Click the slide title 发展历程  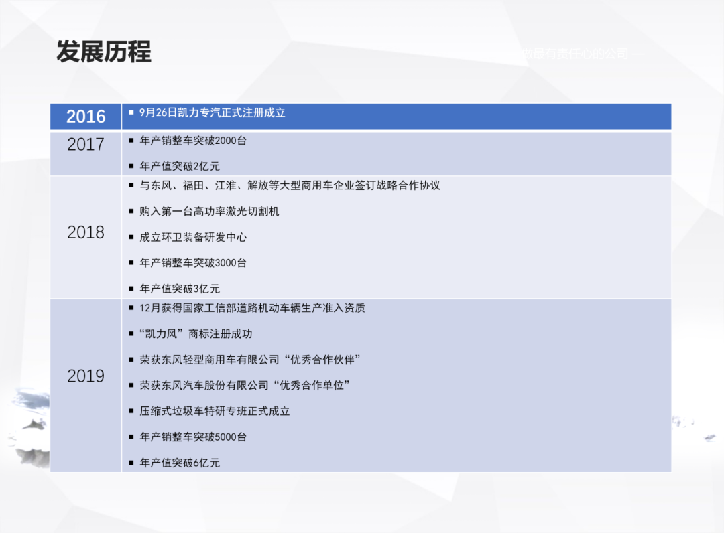104,52
